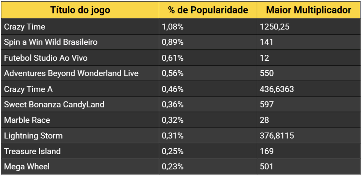Select the 436,6363 multiplier cell
The width and height of the screenshot is (362, 176).
[276, 89]
